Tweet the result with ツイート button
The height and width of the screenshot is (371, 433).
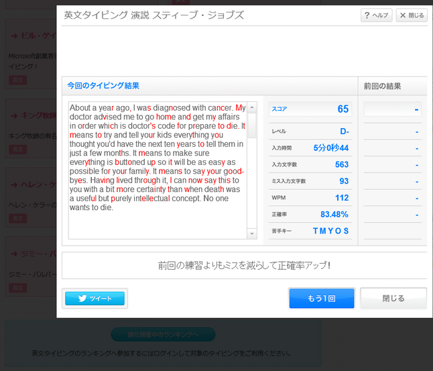click(95, 299)
